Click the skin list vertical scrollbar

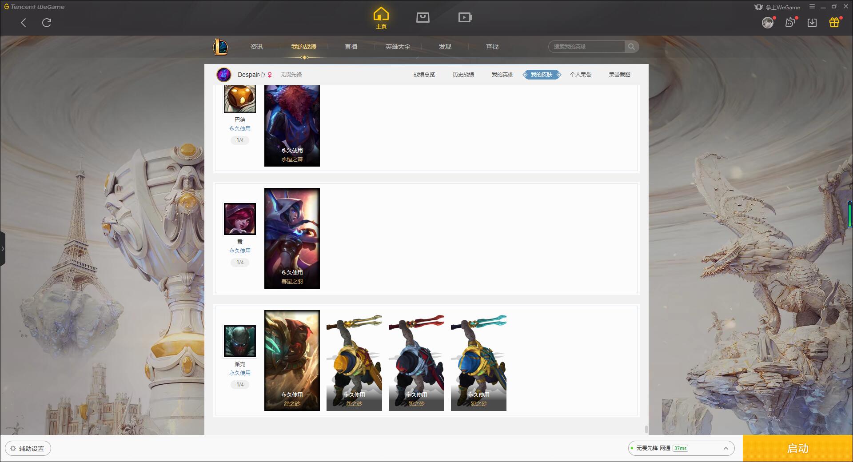click(646, 429)
